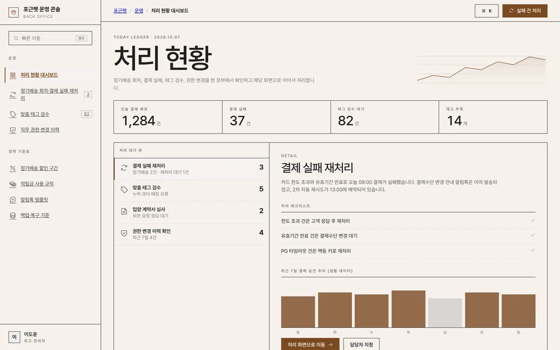The width and height of the screenshot is (560, 350).
Task: Click the 월 bar in the approval chart
Action: click(x=298, y=312)
